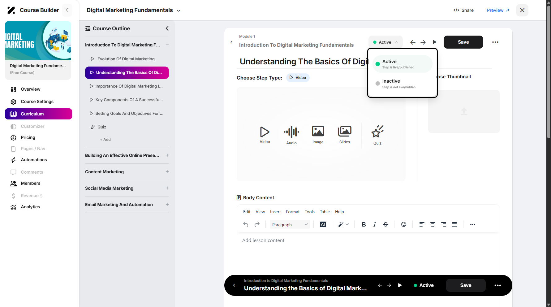Open the Insert menu in editor
551x307 pixels.
click(x=275, y=212)
